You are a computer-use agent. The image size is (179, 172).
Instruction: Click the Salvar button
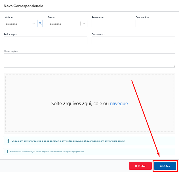tap(165, 166)
